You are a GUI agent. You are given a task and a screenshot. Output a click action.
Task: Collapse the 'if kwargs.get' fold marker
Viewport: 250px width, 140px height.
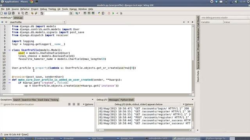(9, 83)
